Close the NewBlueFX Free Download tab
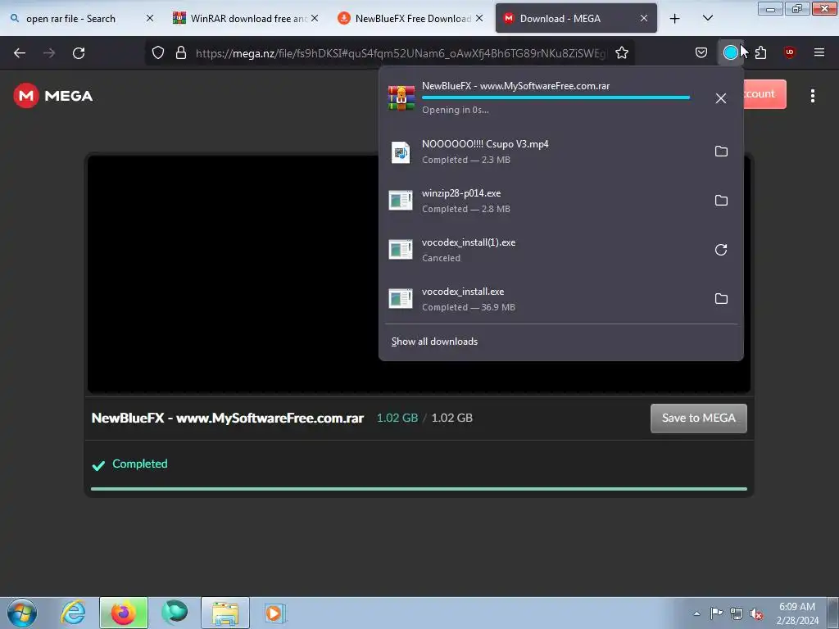The height and width of the screenshot is (629, 839). pyautogui.click(x=478, y=18)
